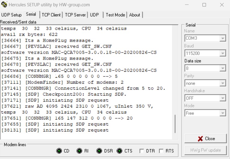Click the CD modem line indicator LED

(59, 151)
